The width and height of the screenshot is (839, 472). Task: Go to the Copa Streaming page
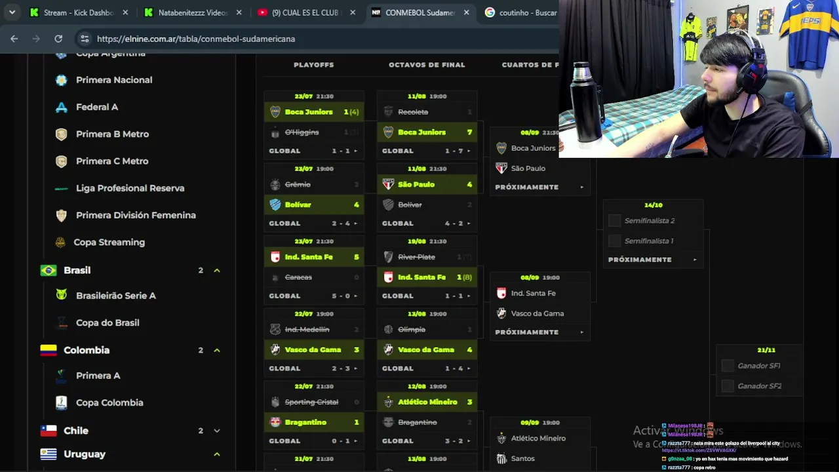(x=109, y=242)
